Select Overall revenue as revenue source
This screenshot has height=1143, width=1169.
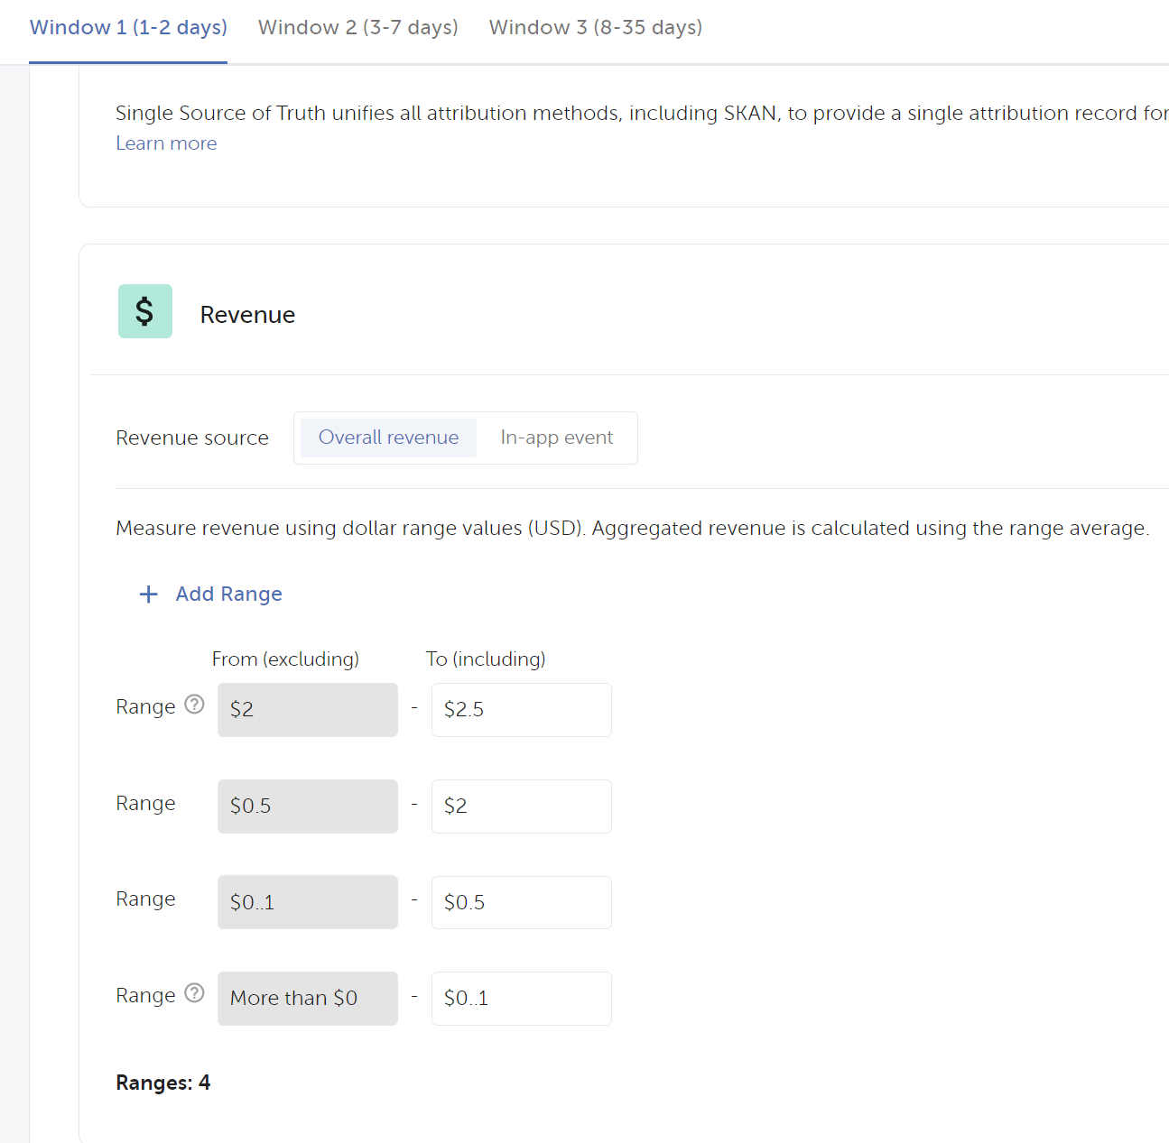click(388, 438)
